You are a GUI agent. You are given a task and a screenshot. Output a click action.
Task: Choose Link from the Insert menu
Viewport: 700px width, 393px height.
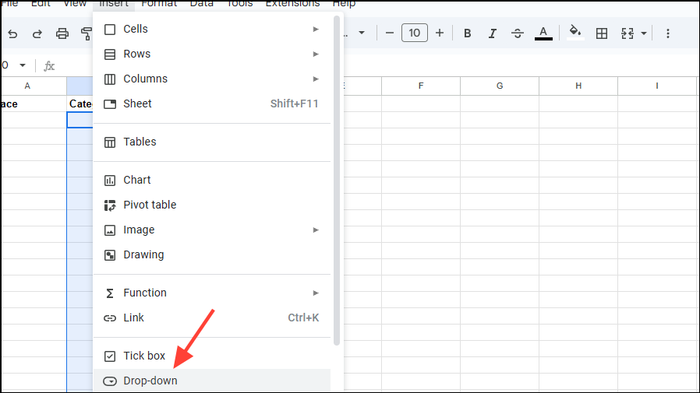pyautogui.click(x=212, y=318)
